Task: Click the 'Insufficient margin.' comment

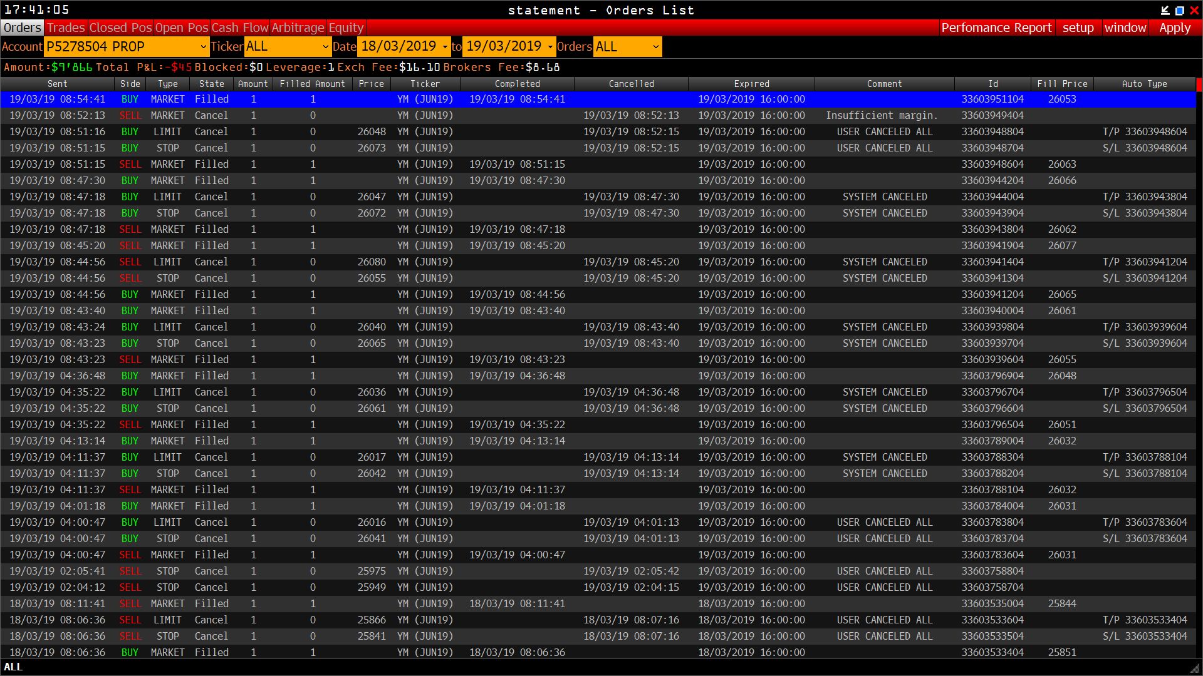Action: point(882,115)
